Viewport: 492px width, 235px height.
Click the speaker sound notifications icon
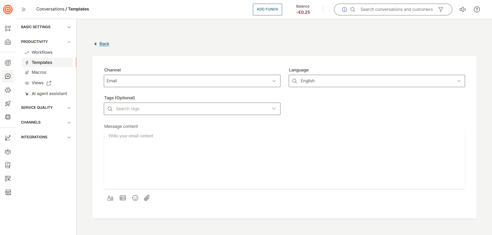pos(463,10)
